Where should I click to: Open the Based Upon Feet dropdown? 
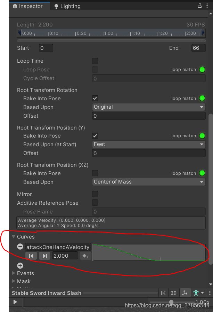click(x=149, y=144)
